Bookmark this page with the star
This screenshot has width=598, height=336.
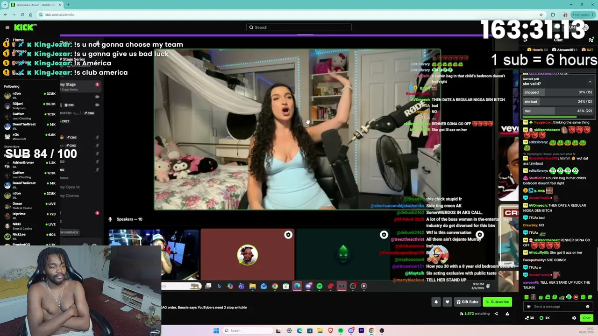click(541, 14)
